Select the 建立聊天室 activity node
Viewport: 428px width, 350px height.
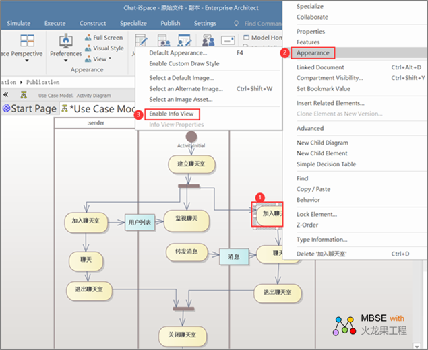[x=191, y=164]
